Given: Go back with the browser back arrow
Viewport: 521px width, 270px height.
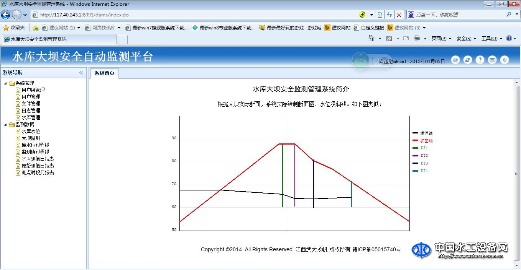Looking at the screenshot, I should point(6,15).
